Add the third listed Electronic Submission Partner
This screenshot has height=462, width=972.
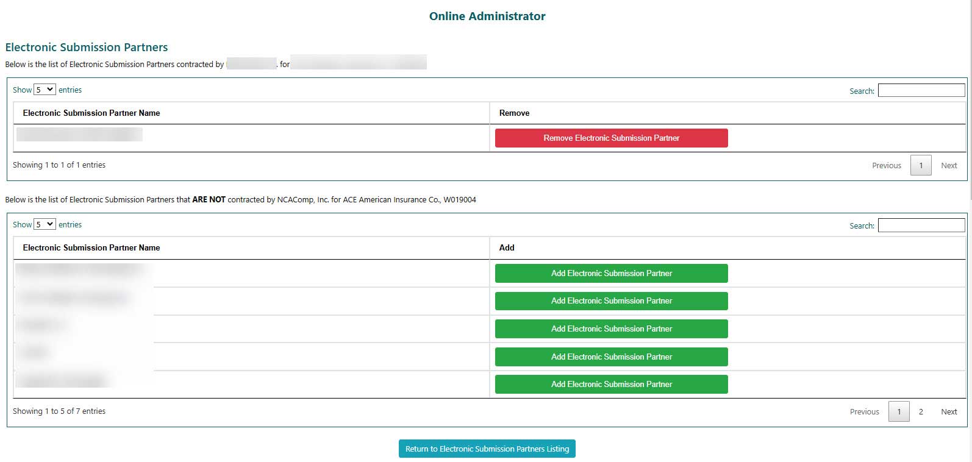pyautogui.click(x=611, y=329)
